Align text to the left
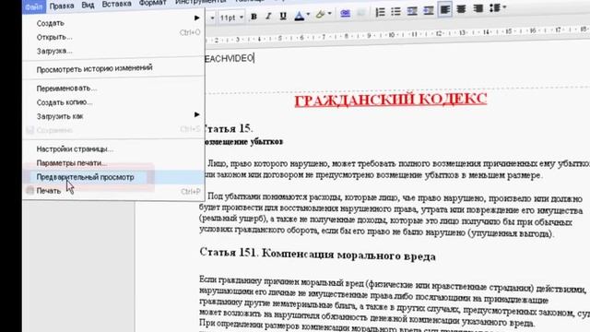Viewport: 590px width, 332px height. 444,10
